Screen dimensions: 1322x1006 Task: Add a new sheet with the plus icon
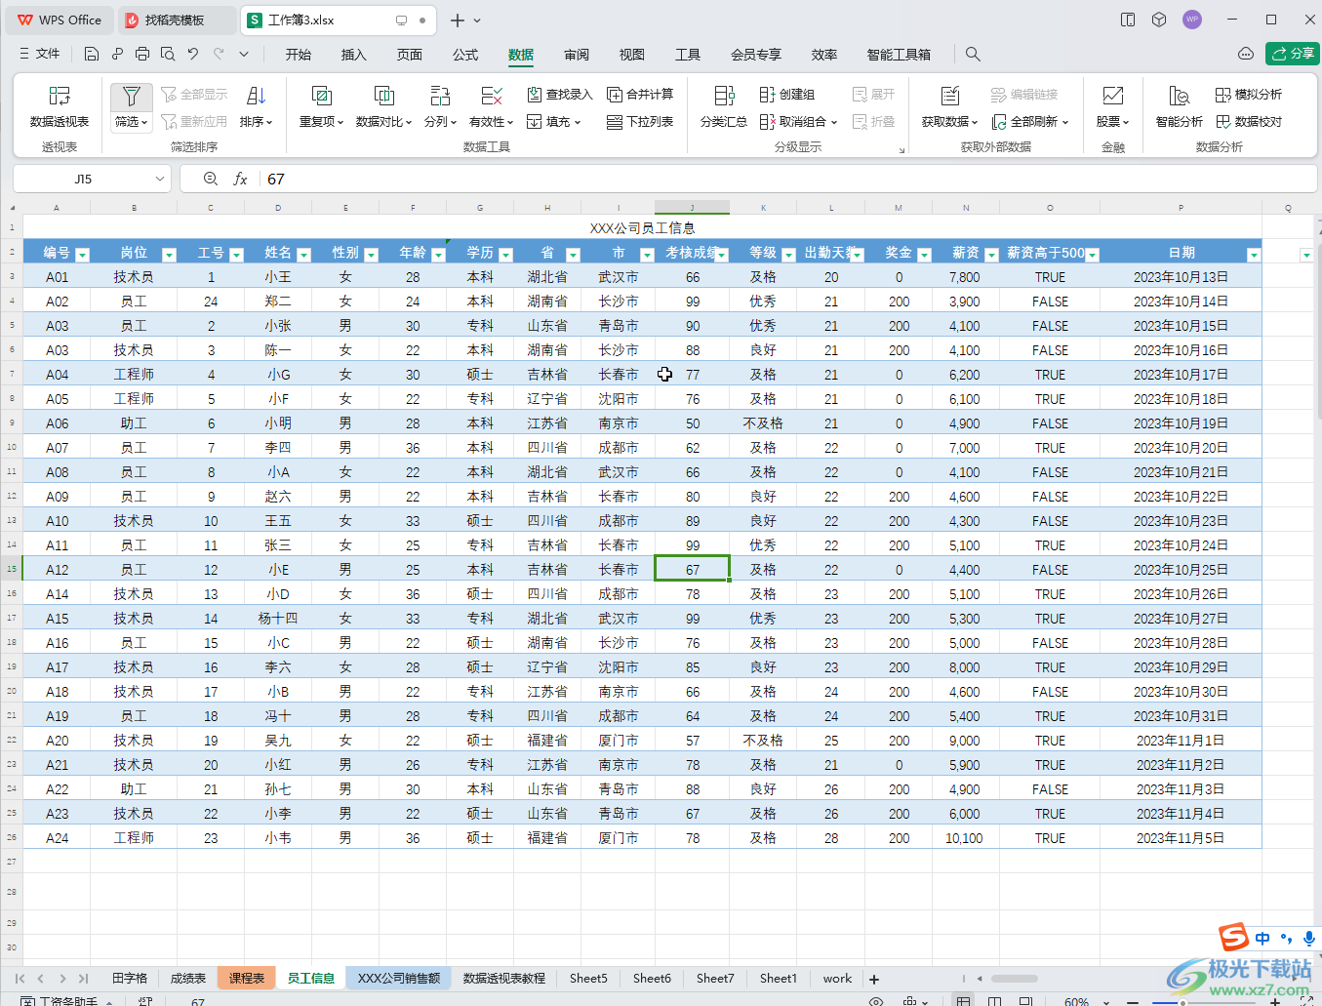click(x=874, y=979)
